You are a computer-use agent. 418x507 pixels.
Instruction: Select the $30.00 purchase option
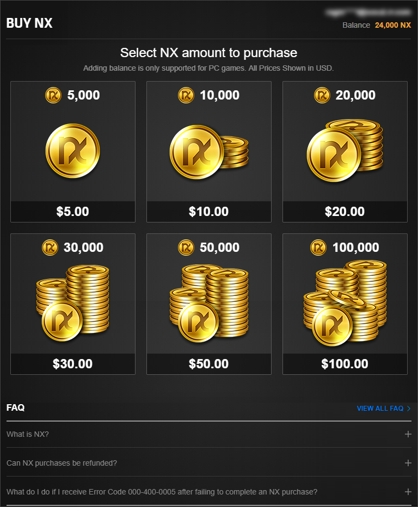(x=73, y=363)
